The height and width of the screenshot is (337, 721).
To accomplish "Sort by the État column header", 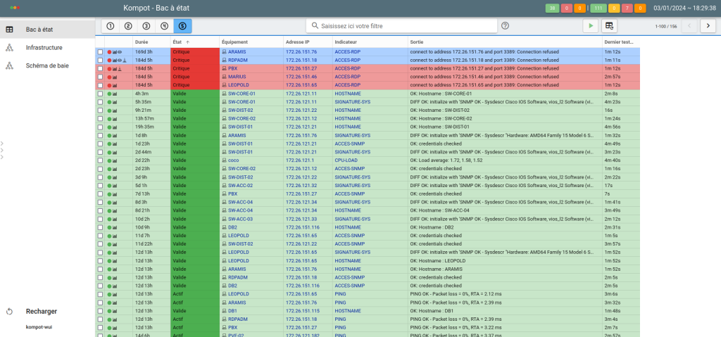I will click(182, 42).
